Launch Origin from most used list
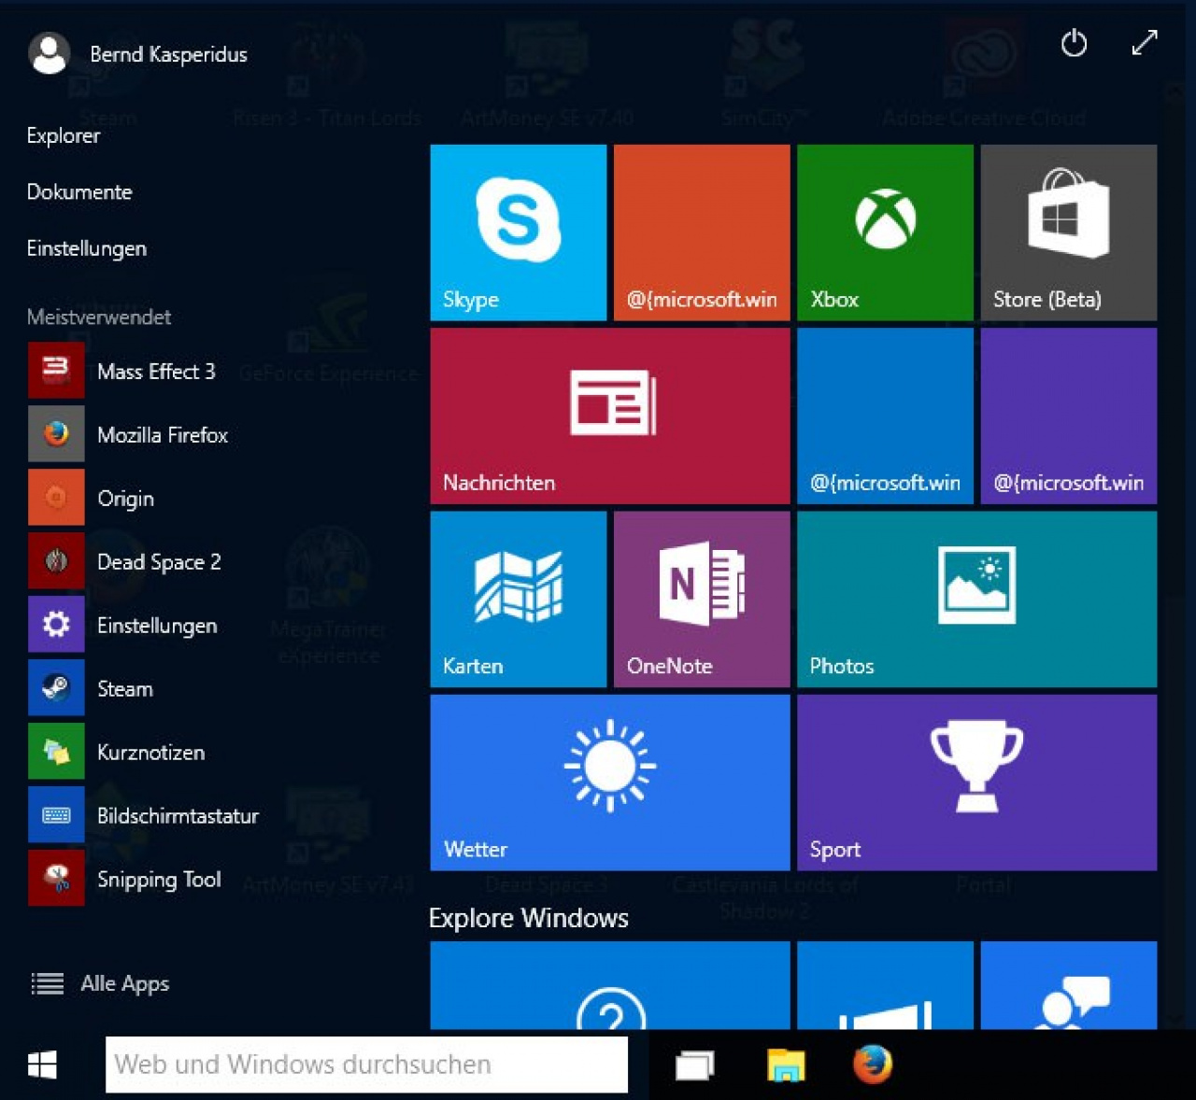 coord(92,498)
